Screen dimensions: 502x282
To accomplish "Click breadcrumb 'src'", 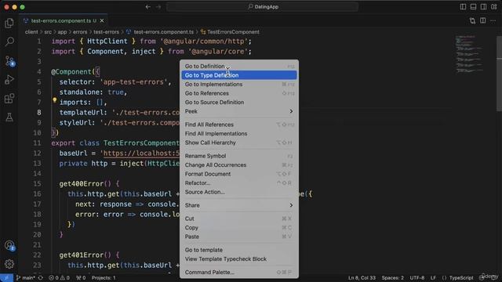I will (x=48, y=32).
